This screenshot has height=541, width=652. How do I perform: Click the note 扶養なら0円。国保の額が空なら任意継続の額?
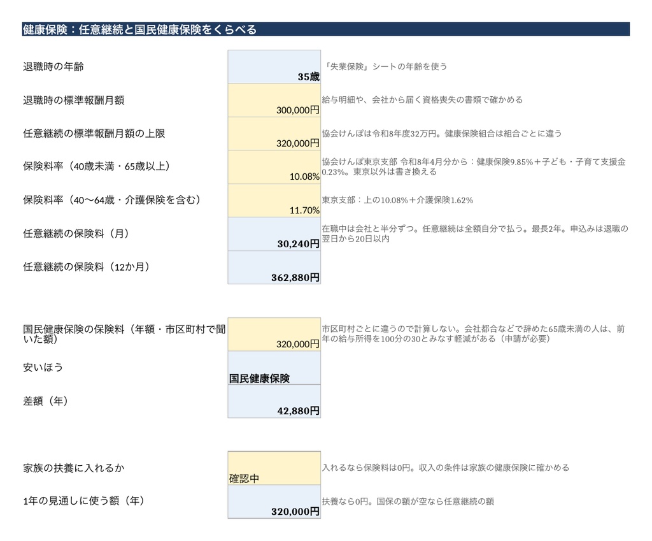[x=408, y=501]
